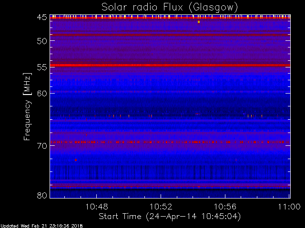Click the 50 frequency tick label
Viewport: 305px width, 228px height.
coord(42,41)
